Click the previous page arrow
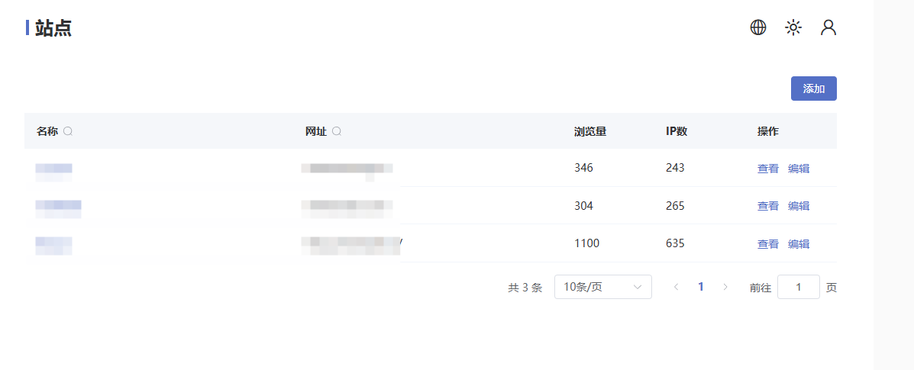914x370 pixels. [x=676, y=287]
